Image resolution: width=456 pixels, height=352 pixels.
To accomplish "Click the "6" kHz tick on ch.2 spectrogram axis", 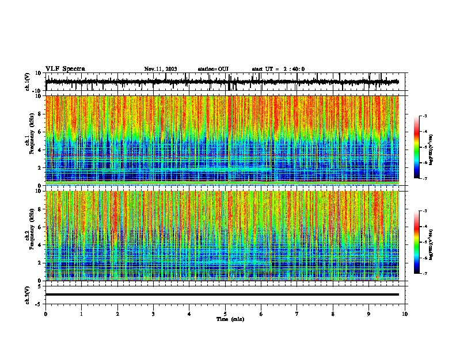I will (x=40, y=227).
